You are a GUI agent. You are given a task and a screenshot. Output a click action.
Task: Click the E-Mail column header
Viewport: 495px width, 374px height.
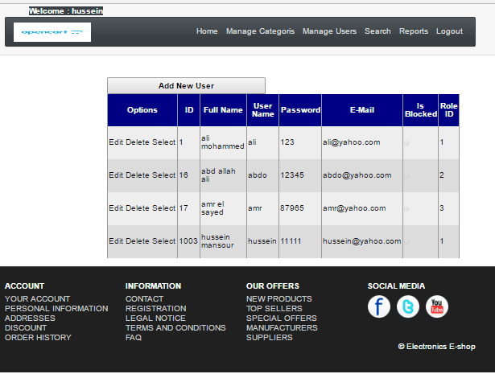362,110
